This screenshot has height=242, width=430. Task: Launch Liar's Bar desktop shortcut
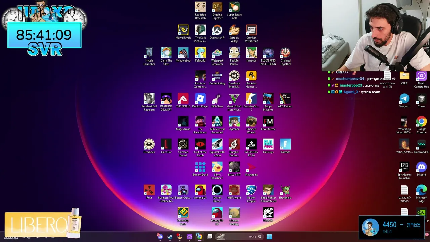click(166, 146)
